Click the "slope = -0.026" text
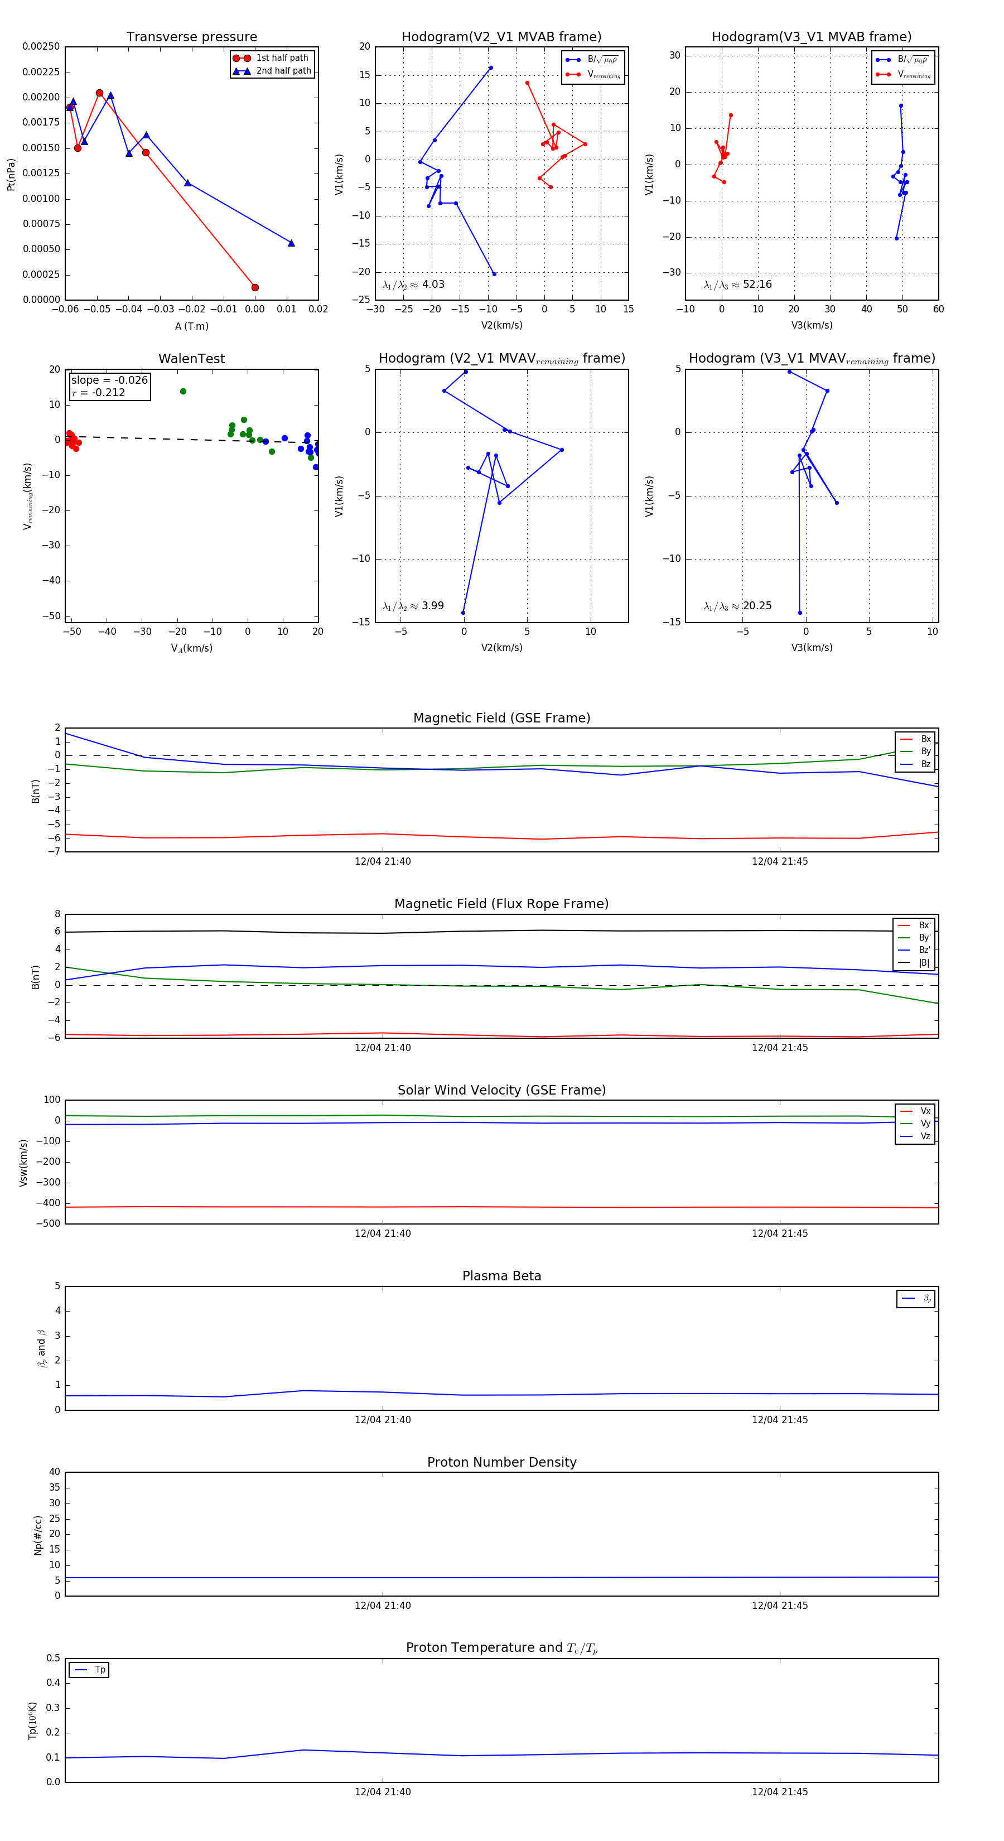Screen dimensions: 1004x1841 [109, 380]
